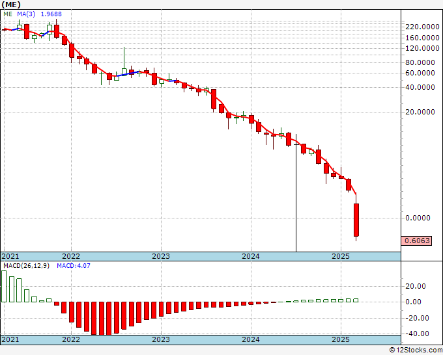Click the 2024 label on MACD time axis
The width and height of the screenshot is (443, 355).
coord(251,339)
